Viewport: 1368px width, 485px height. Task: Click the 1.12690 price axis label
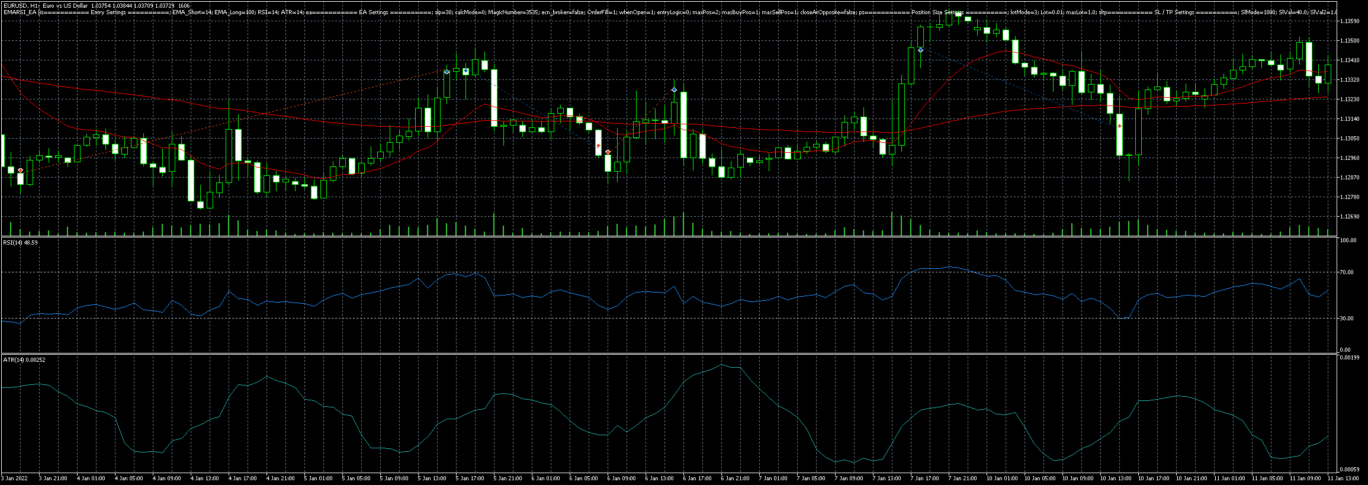[1350, 216]
